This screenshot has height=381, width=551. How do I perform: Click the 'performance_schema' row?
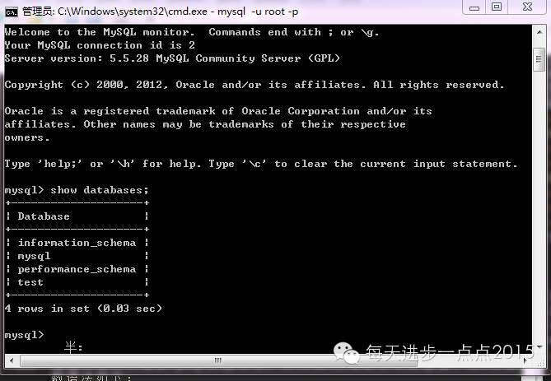tap(77, 269)
